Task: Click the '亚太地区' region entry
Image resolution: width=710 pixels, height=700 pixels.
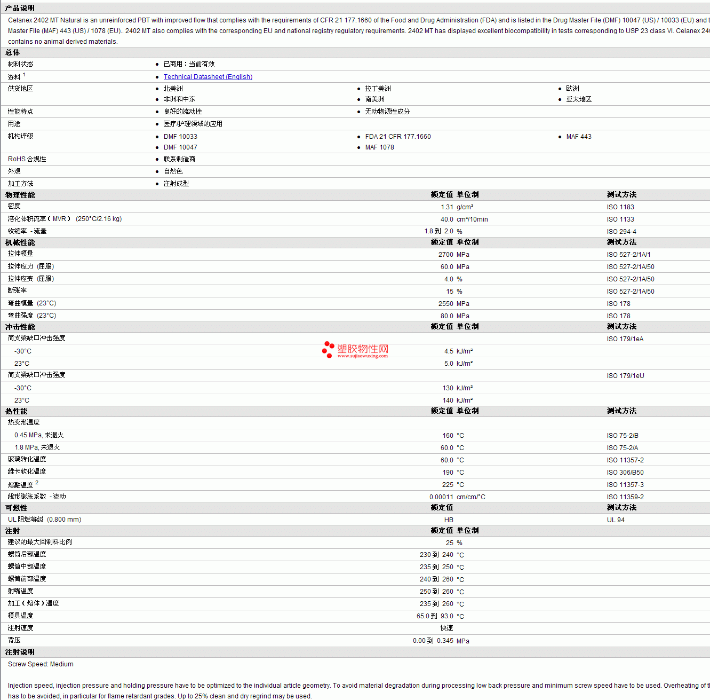Action: [x=579, y=99]
